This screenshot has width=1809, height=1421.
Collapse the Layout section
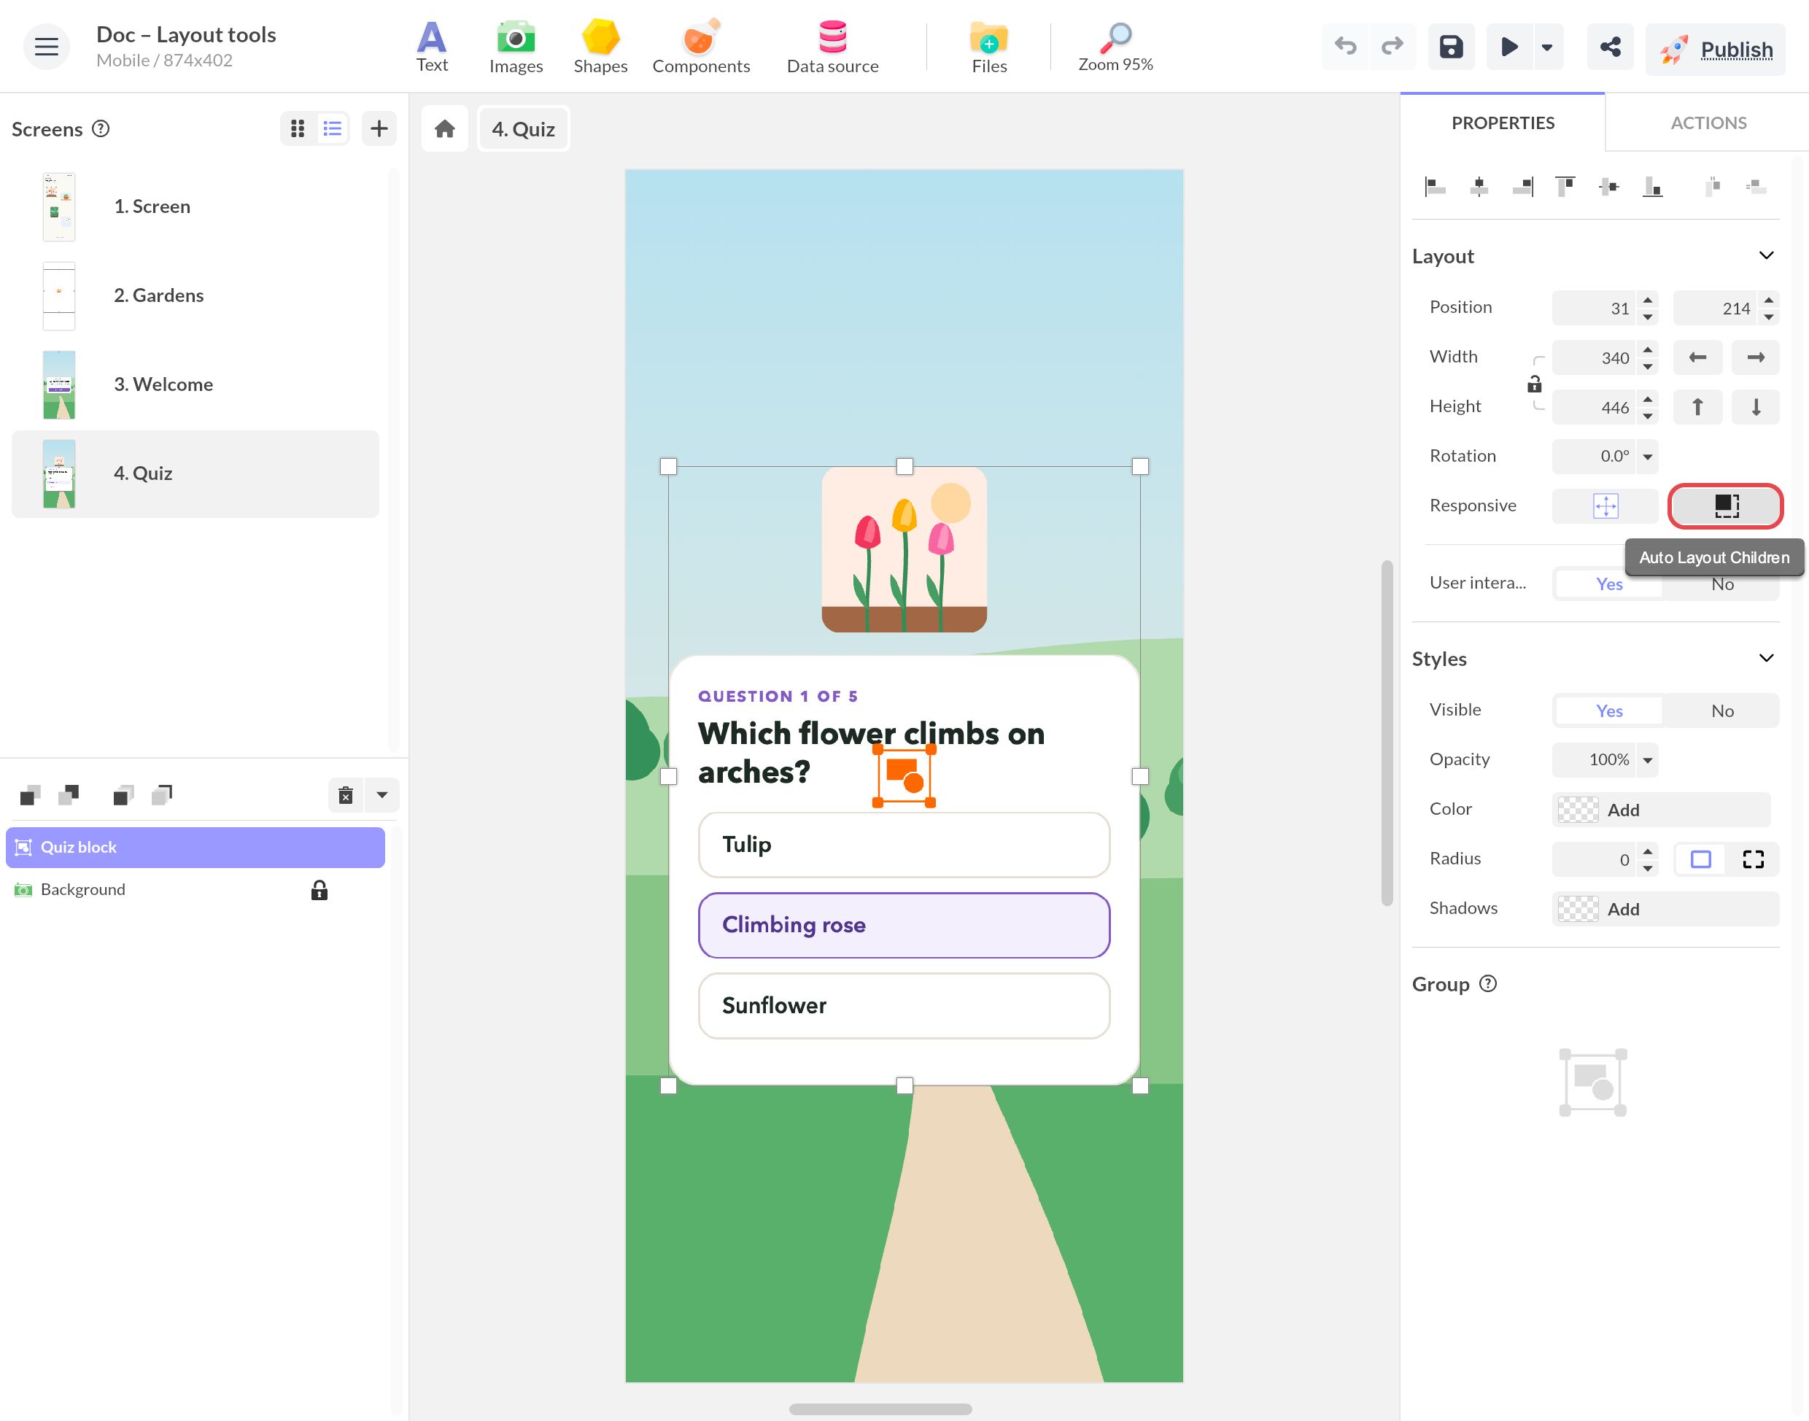[1766, 255]
